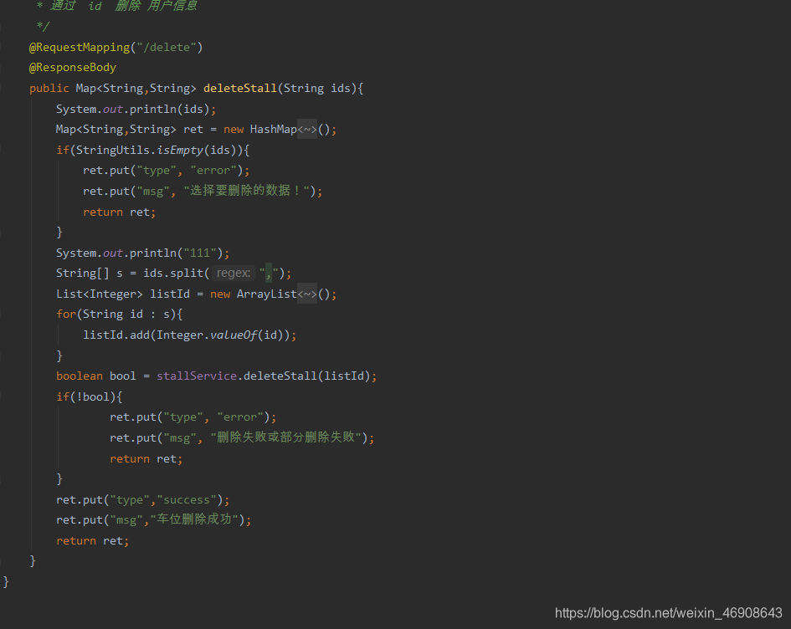This screenshot has height=629, width=791.
Task: Expand the folded HashMap diamond operator
Action: (x=306, y=130)
